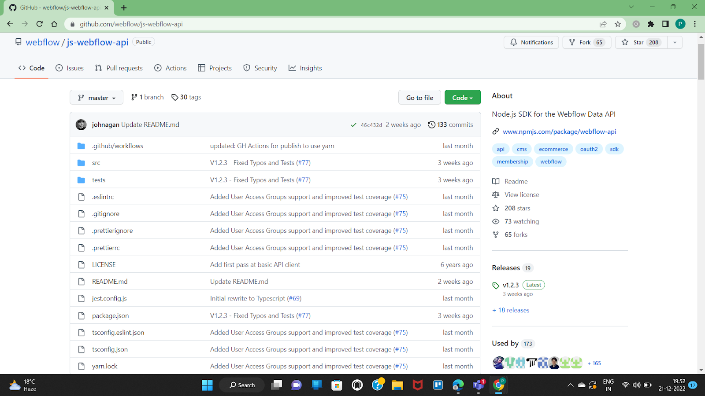Viewport: 705px width, 396px height.
Task: Open File Explorer from the taskbar
Action: point(397,385)
